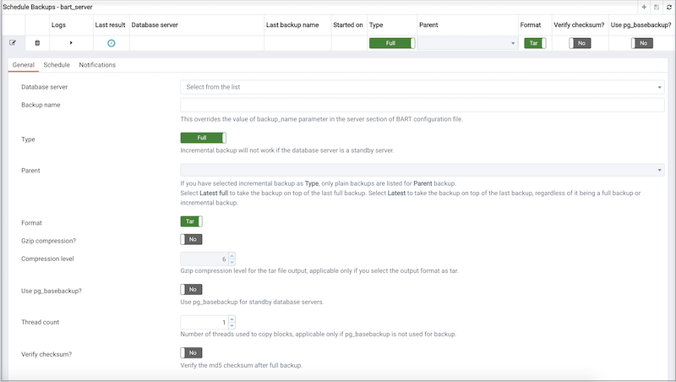Viewport: 676px width, 382px height.
Task: Click the Use pg_basebackup? column header
Action: (641, 25)
